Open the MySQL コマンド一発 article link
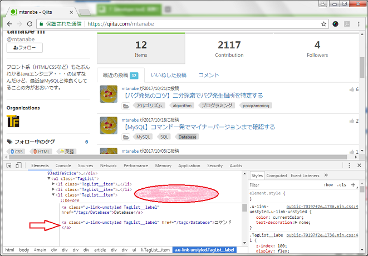 pos(198,127)
